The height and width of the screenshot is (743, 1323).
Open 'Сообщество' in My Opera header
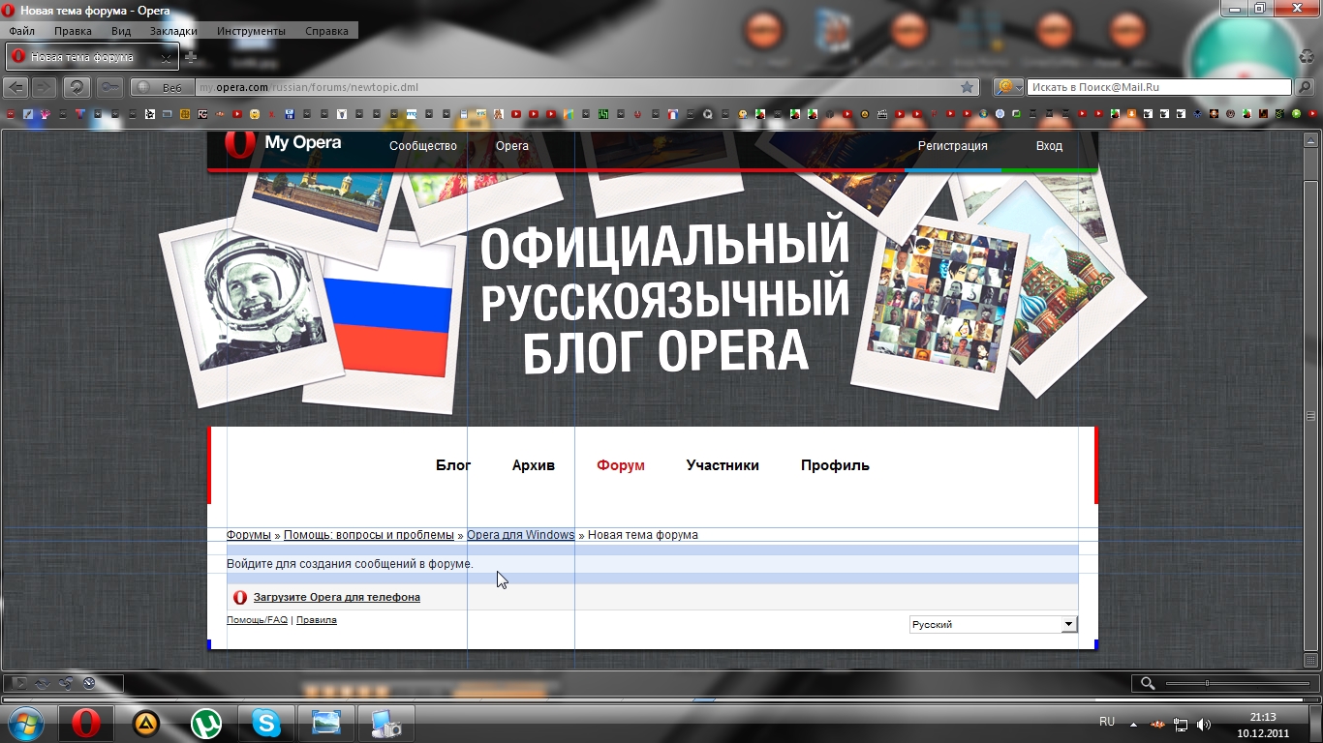coord(423,146)
